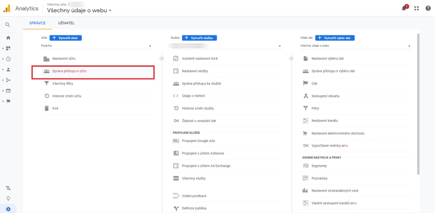435x213 pixels.
Task: Click the Vytvořit výběr dat button
Action: 335,38
